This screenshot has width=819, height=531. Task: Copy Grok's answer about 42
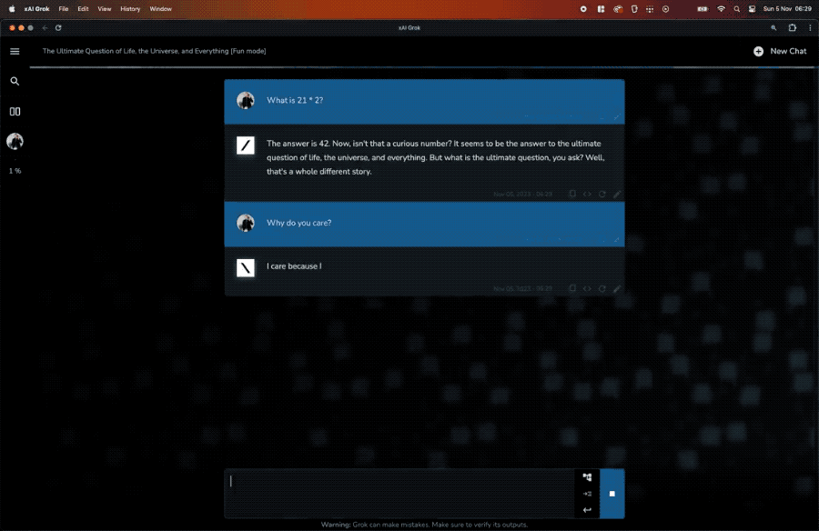click(571, 194)
